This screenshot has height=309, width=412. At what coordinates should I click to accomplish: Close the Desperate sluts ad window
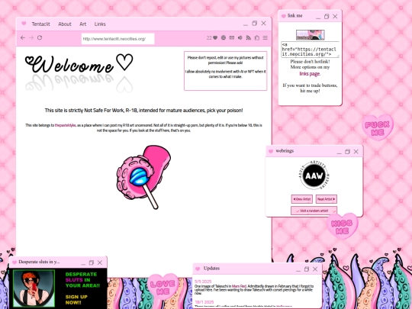click(100, 262)
